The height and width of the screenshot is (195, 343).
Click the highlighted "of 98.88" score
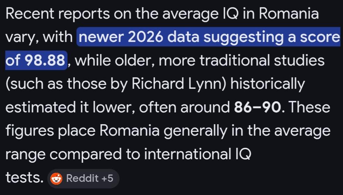(35, 61)
